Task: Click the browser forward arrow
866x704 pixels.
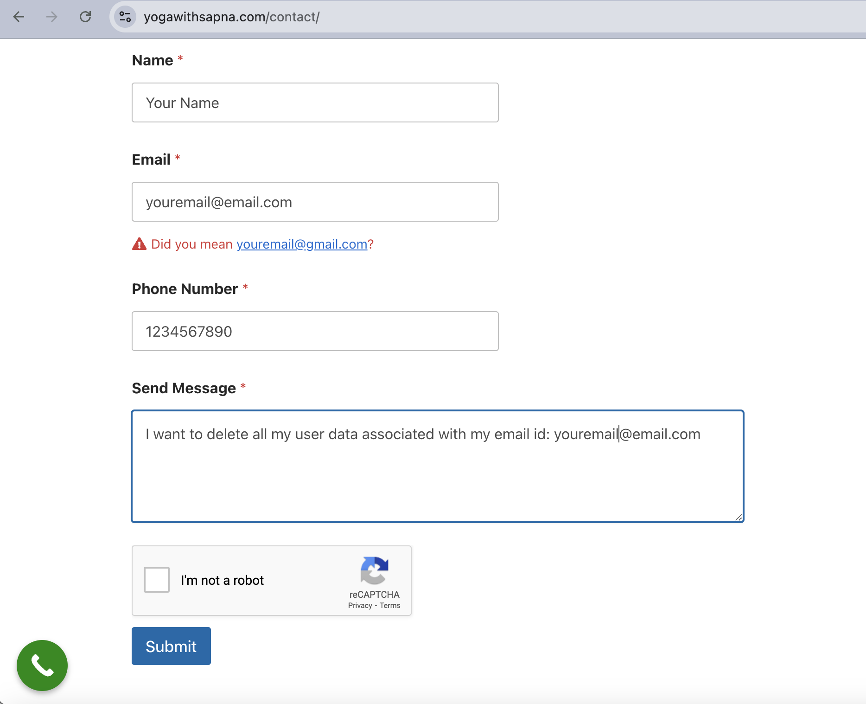Action: pyautogui.click(x=52, y=17)
